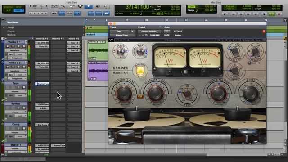Screen dimensions: 288x162
Task: Toggle the Kramer tape Speed IPS switch
Action: pos(121,52)
